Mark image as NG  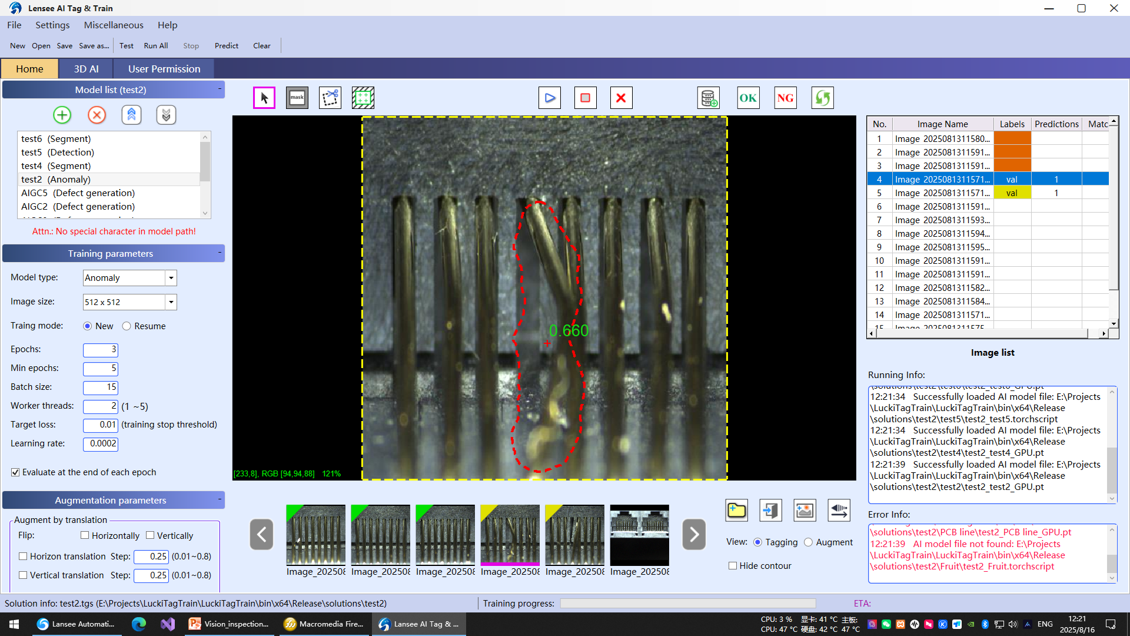point(785,98)
